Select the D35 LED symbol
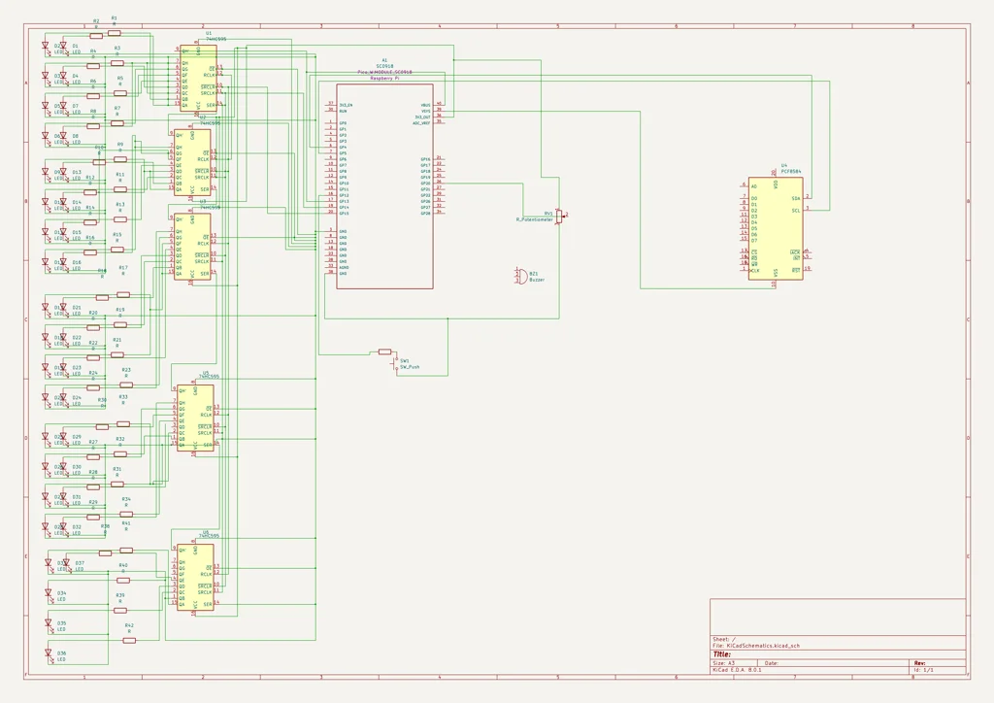 click(x=49, y=624)
